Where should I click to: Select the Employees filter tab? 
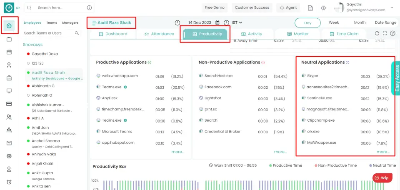coord(32,22)
